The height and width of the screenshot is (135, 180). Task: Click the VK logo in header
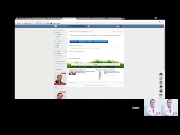(55, 26)
